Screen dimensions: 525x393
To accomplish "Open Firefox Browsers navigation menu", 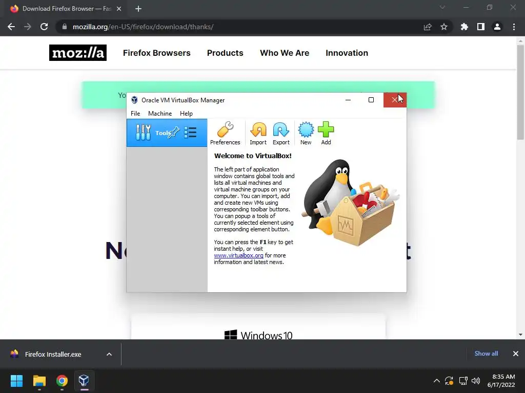I will click(x=157, y=53).
